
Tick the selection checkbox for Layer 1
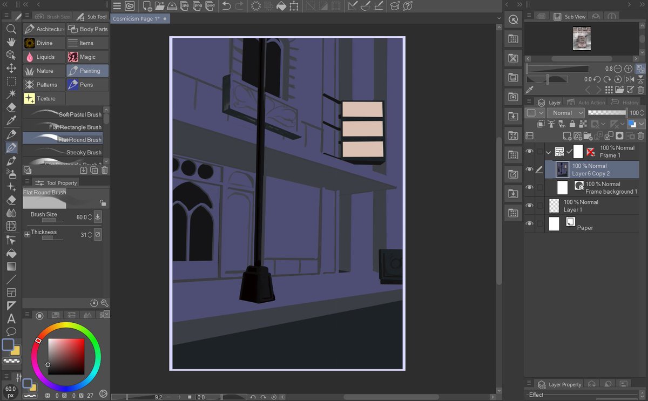(x=539, y=206)
